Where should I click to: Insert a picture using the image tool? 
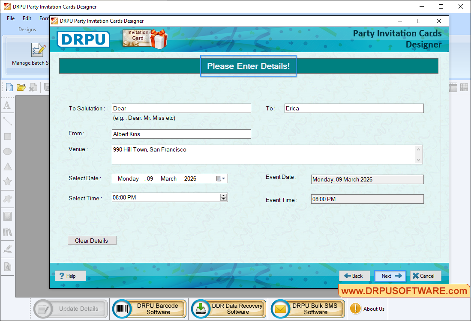point(7,216)
